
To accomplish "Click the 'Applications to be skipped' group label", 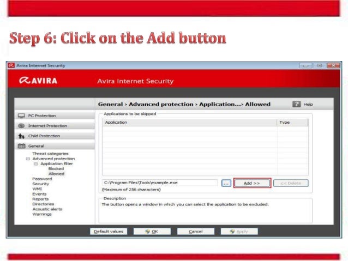I will tap(130, 114).
